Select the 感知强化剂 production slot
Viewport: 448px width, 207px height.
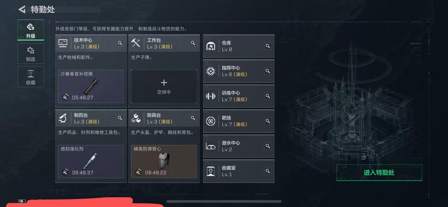point(91,161)
